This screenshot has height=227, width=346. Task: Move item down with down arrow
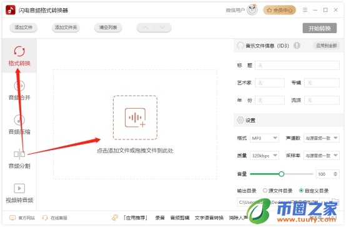(x=162, y=28)
